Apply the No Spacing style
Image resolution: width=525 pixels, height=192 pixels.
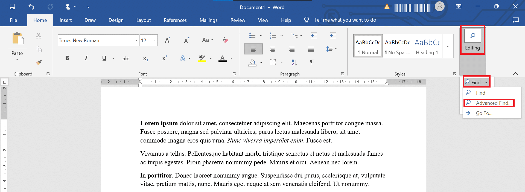(398, 46)
